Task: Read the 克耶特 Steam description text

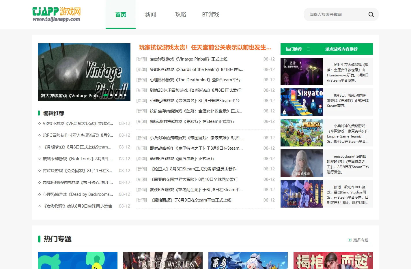Action: click(348, 101)
